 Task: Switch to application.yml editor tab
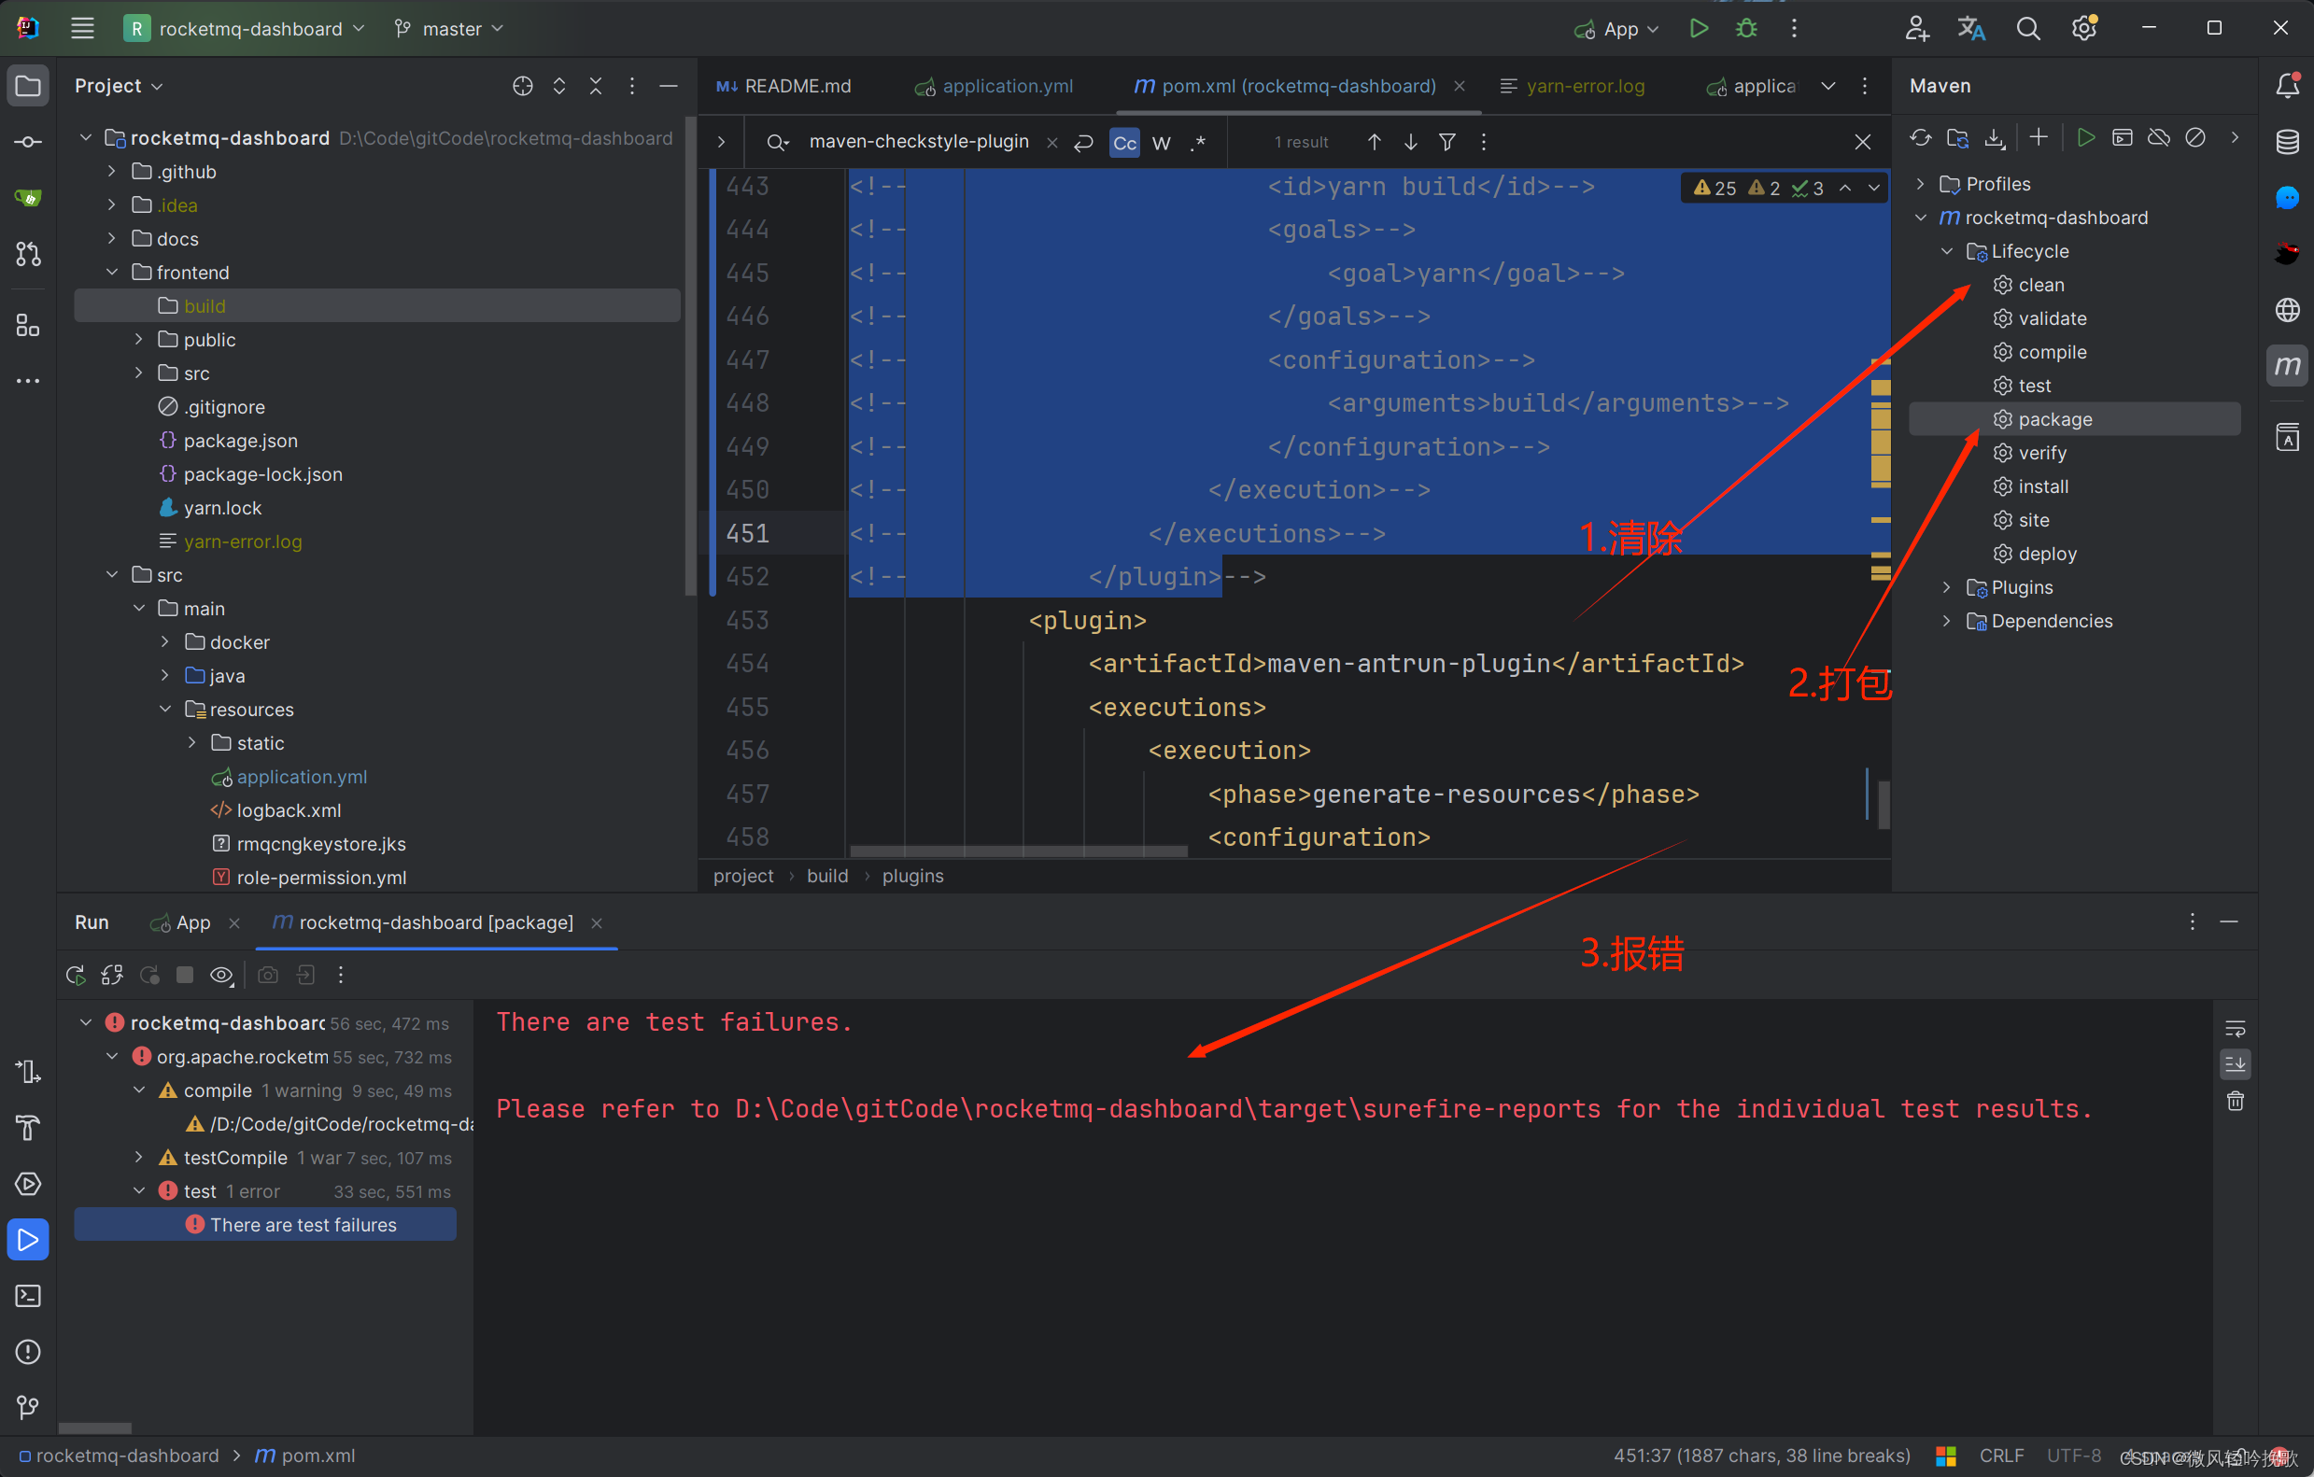point(994,87)
